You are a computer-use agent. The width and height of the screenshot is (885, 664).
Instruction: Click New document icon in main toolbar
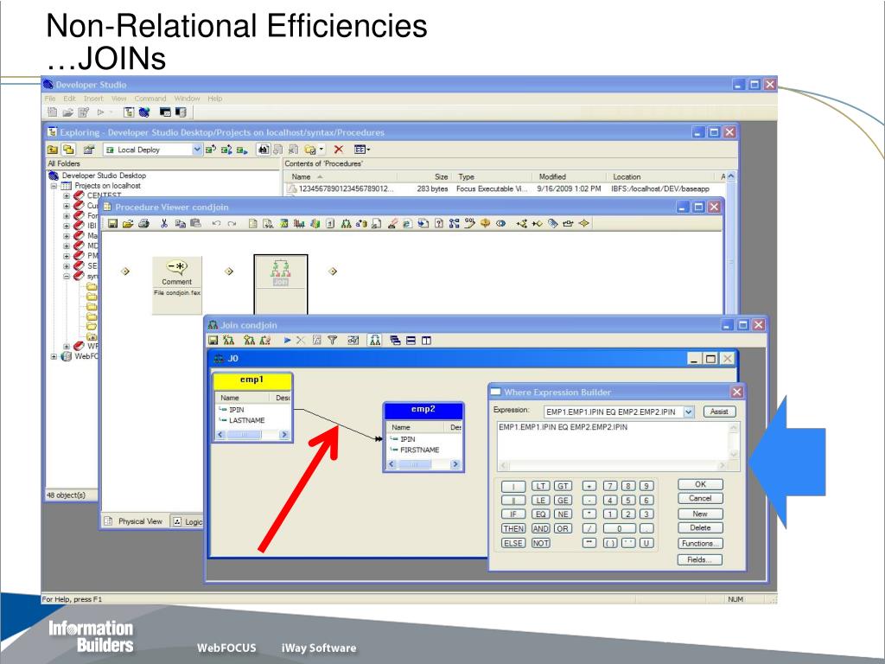pos(53,112)
